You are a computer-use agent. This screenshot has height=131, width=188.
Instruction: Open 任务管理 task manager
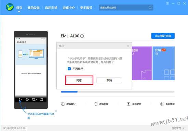[176, 128]
